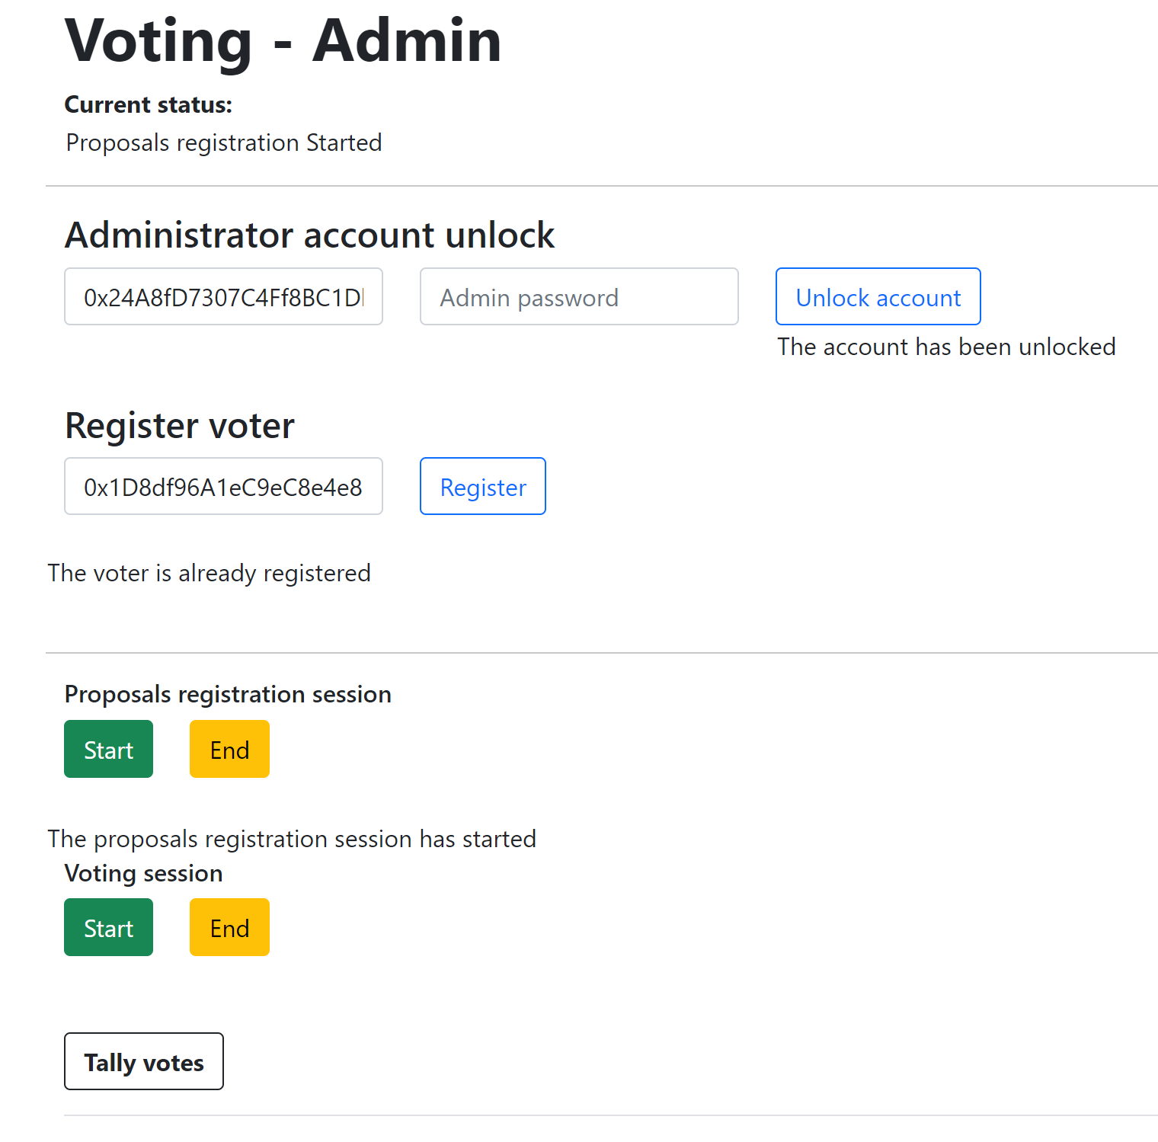Start the proposals registration session
The image size is (1158, 1142).
tap(108, 750)
